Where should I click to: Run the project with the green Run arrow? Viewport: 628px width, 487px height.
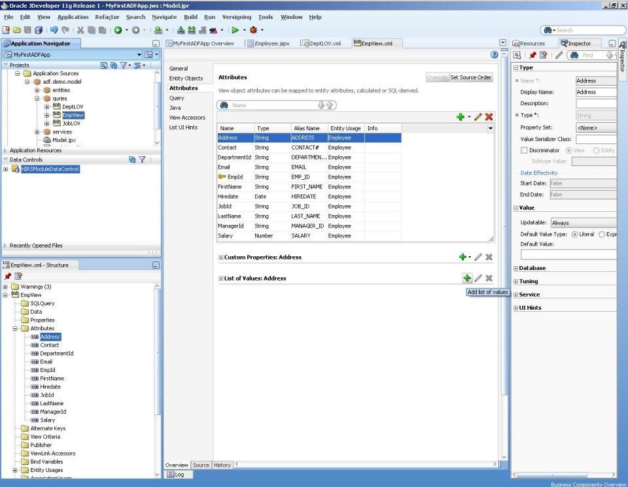coord(235,29)
